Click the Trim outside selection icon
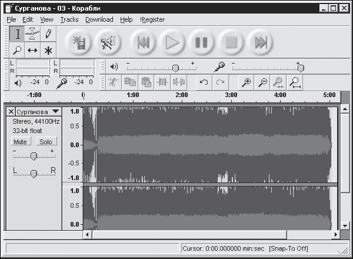 pos(162,82)
